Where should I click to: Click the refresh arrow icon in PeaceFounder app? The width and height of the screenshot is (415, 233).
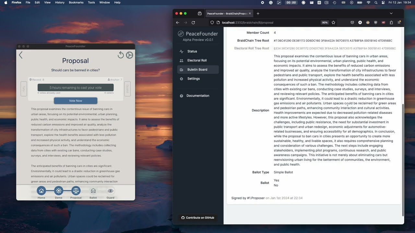coord(121,55)
